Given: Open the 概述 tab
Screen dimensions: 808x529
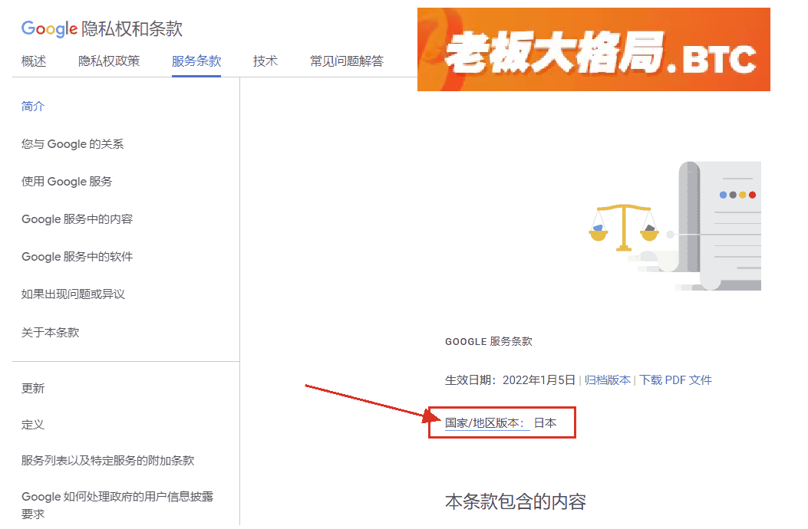Looking at the screenshot, I should (x=34, y=61).
